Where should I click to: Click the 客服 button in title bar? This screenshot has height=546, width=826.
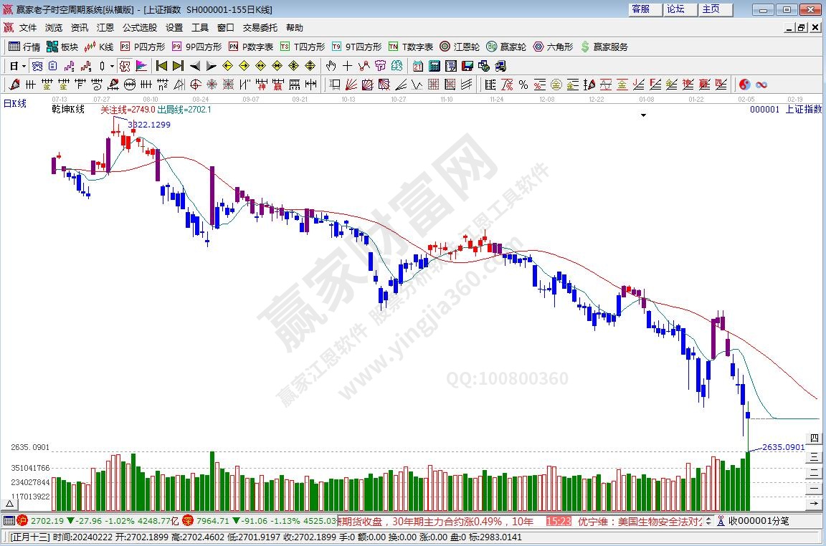640,9
